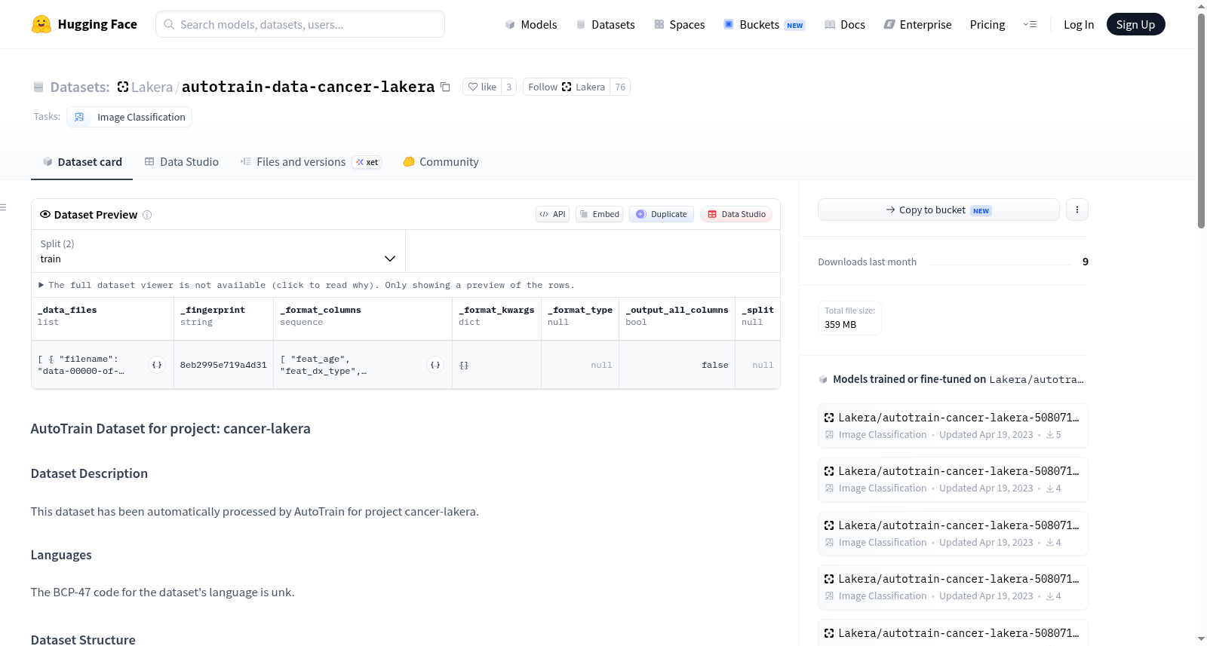Viewport: 1207px width, 646px height.
Task: Open Docs in the top navigation
Action: 844,24
